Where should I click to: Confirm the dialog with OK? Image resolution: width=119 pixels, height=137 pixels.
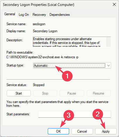pos(58,131)
